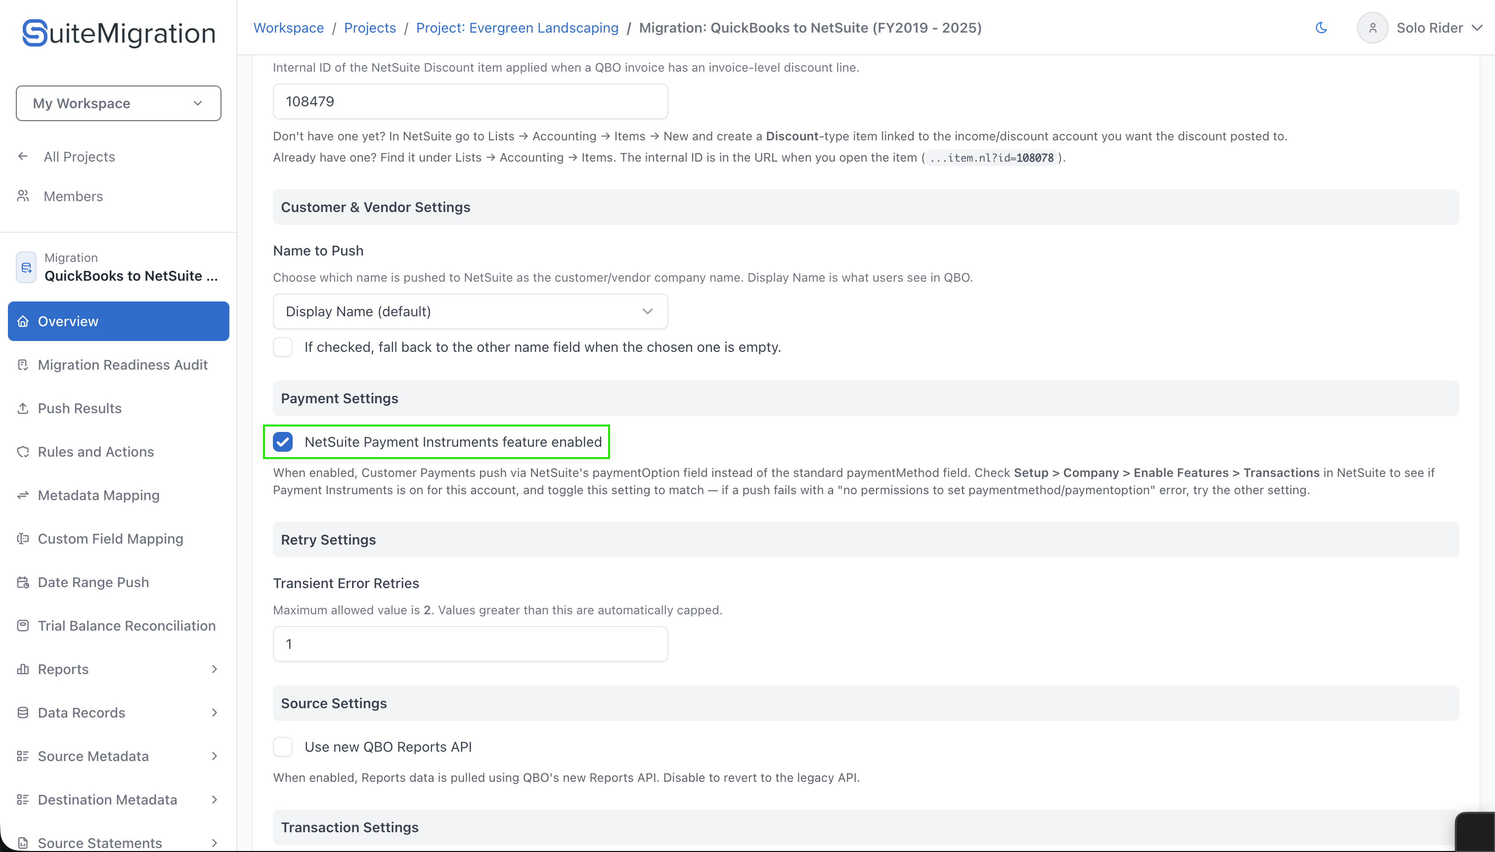Image resolution: width=1495 pixels, height=852 pixels.
Task: Open the Members page link
Action: (x=73, y=196)
